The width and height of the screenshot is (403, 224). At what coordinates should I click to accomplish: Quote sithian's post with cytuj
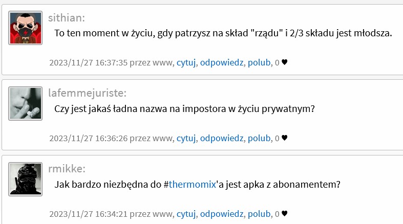[x=186, y=62]
